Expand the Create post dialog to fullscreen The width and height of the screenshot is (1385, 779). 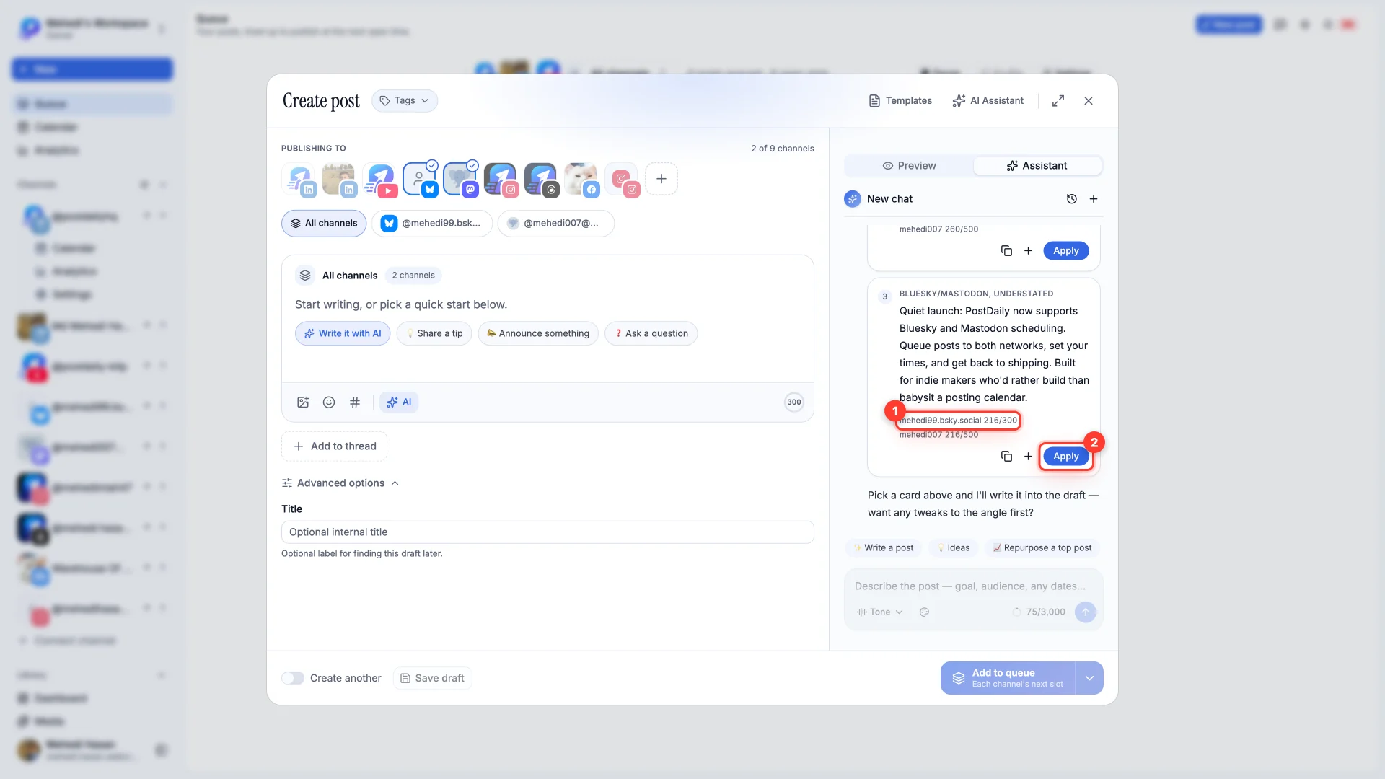pyautogui.click(x=1058, y=101)
